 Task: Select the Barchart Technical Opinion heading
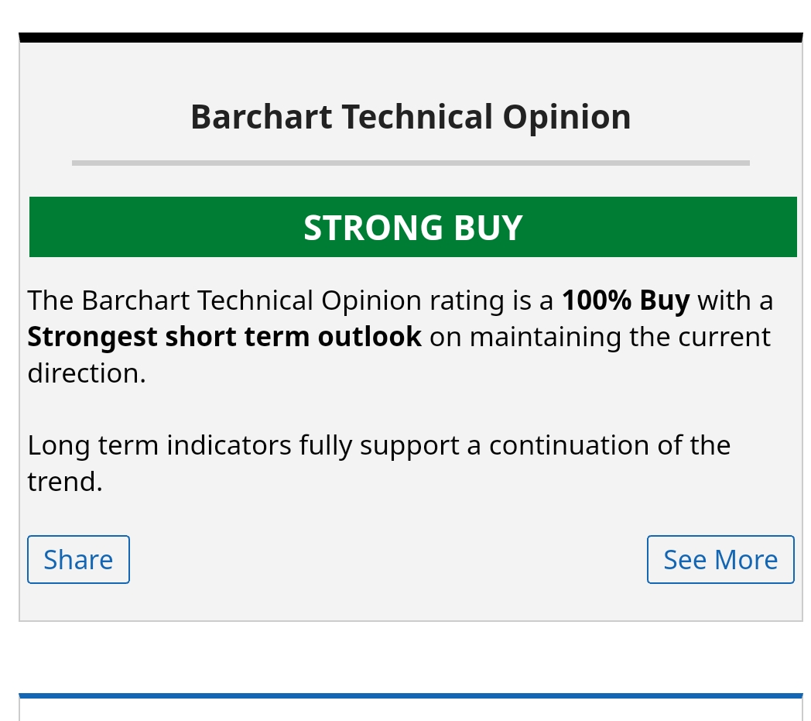pos(411,117)
